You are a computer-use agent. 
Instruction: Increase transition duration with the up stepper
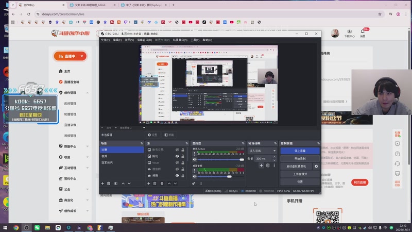click(274, 157)
